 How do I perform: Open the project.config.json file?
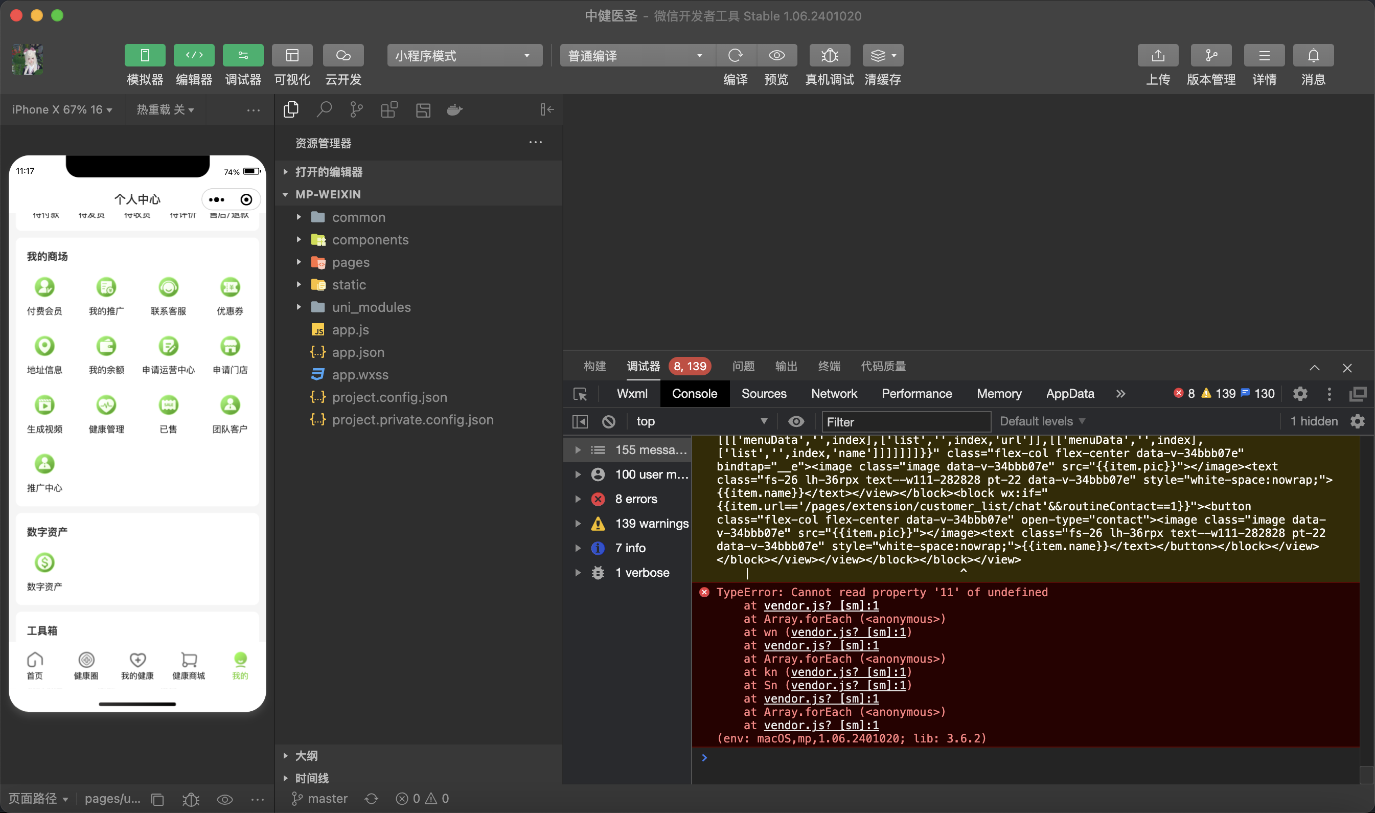(x=419, y=397)
